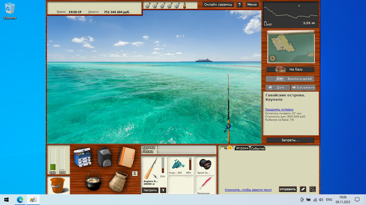
Task: Select the fishing rod slot Anglers D...
Action: 154,171
